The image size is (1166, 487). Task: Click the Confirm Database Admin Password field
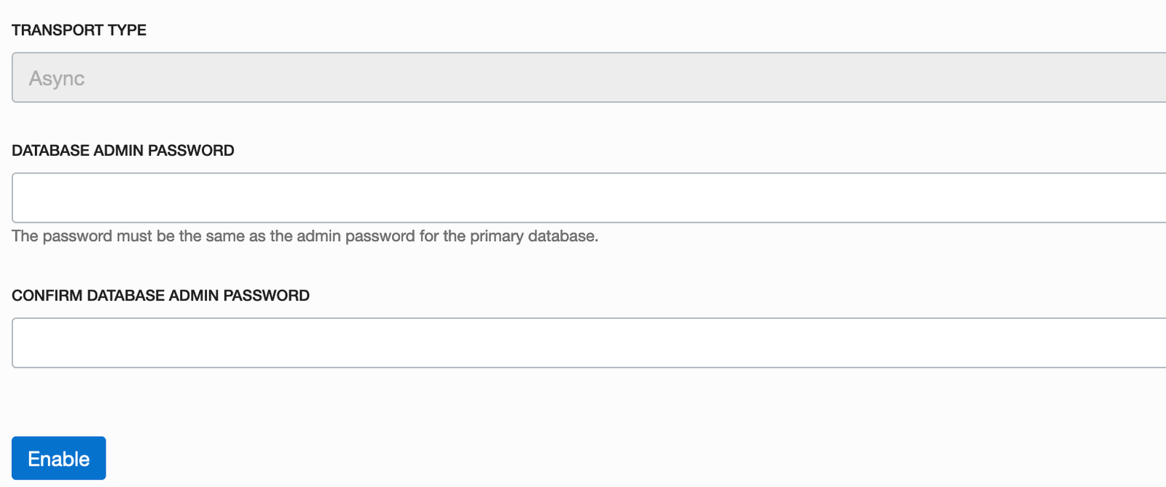pyautogui.click(x=583, y=343)
